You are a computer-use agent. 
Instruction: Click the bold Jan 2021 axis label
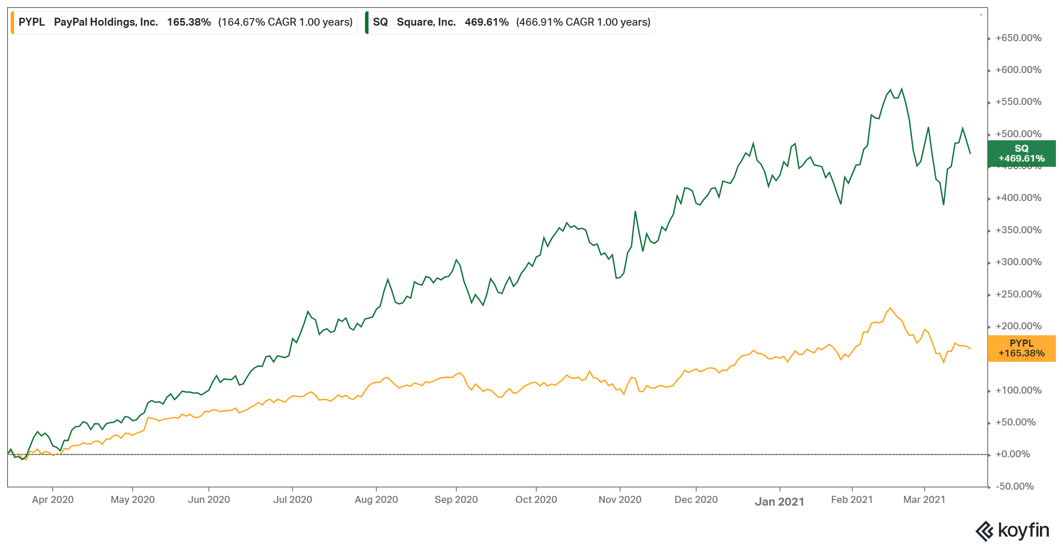point(780,502)
